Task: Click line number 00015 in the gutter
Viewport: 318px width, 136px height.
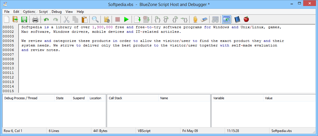Action: point(8,91)
